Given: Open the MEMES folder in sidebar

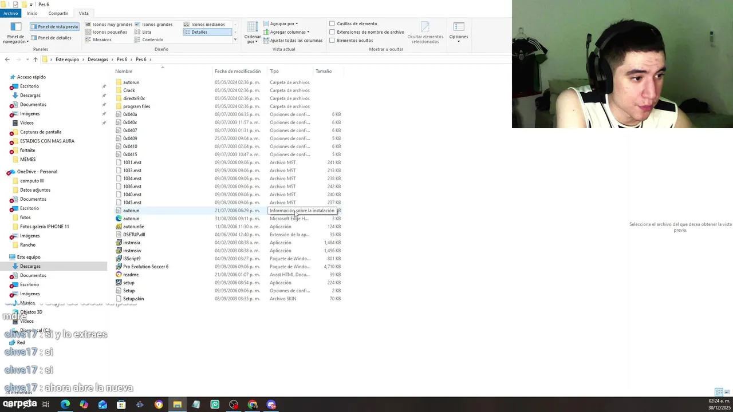Looking at the screenshot, I should tap(27, 160).
